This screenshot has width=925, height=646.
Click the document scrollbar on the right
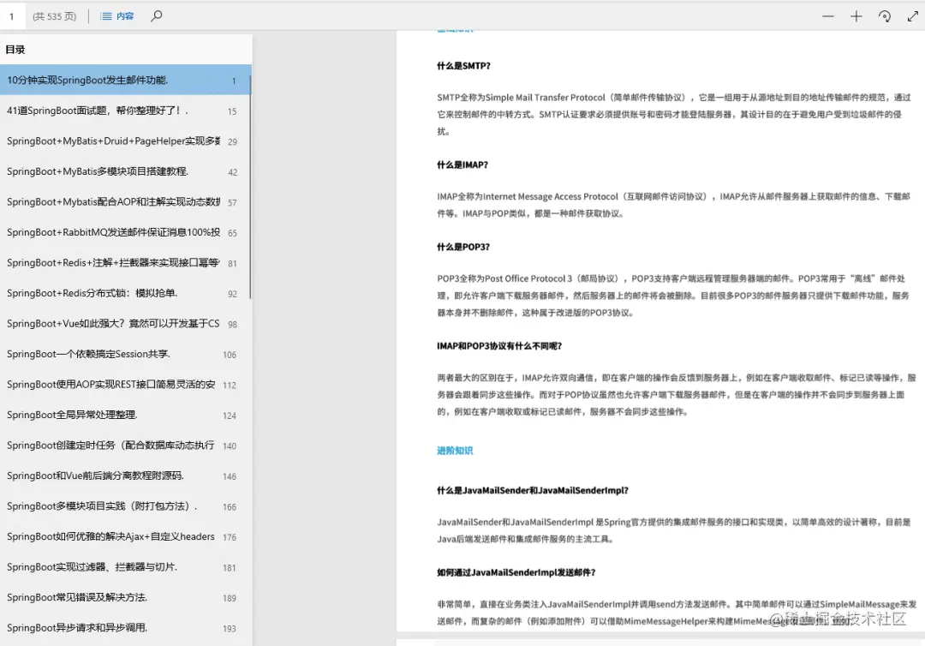point(920,257)
